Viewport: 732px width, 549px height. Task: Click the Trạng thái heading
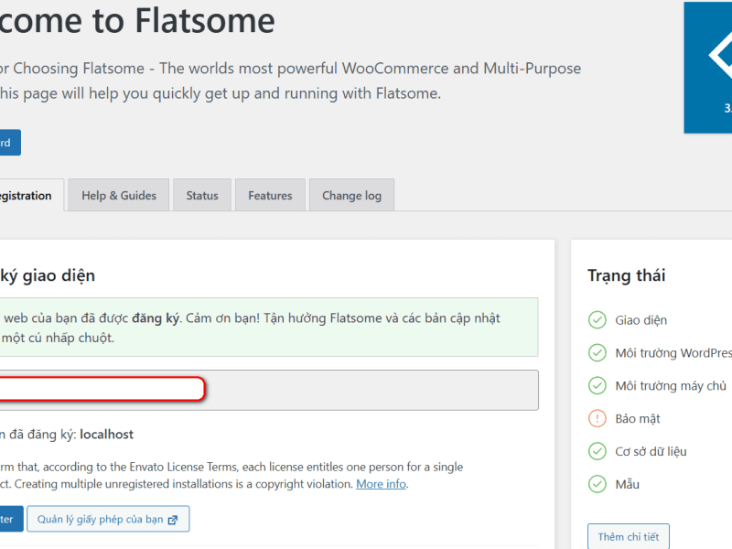626,275
